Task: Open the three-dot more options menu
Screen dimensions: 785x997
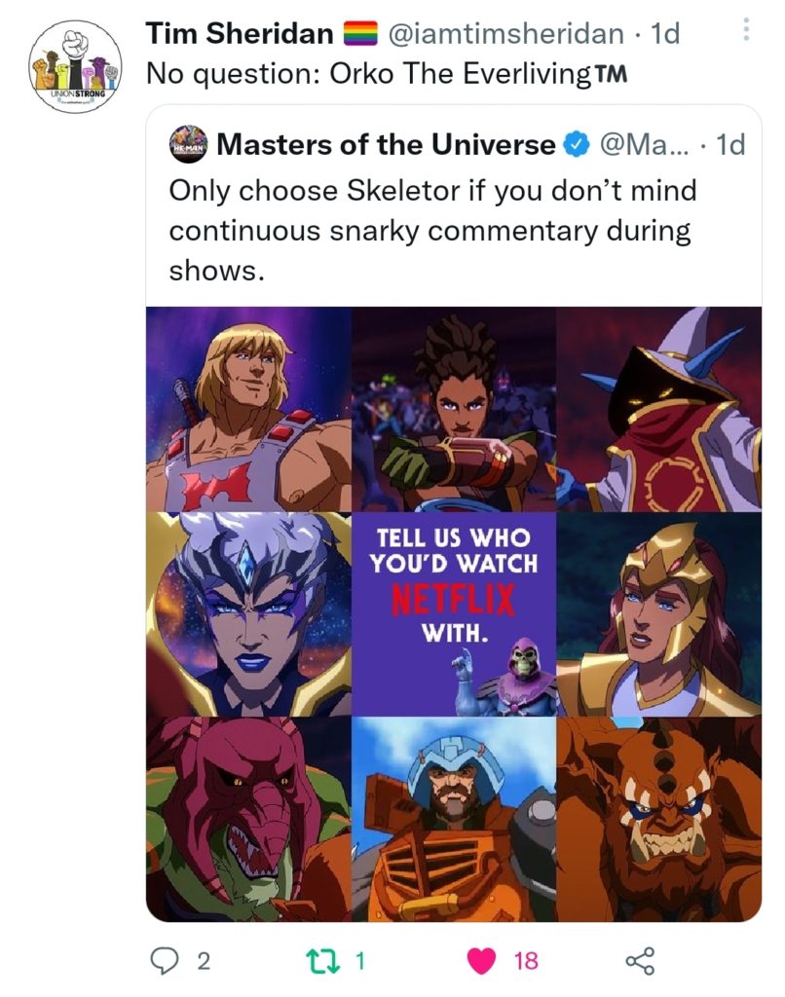Action: (x=746, y=30)
